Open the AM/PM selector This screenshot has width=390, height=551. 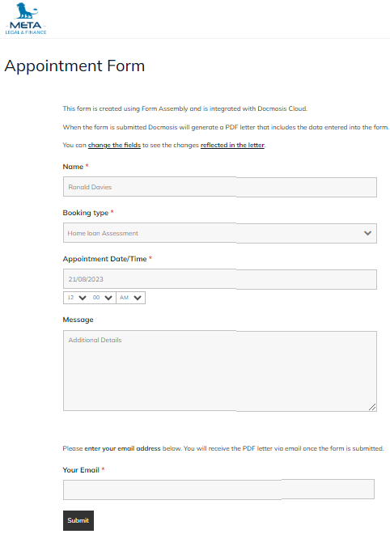coord(130,298)
